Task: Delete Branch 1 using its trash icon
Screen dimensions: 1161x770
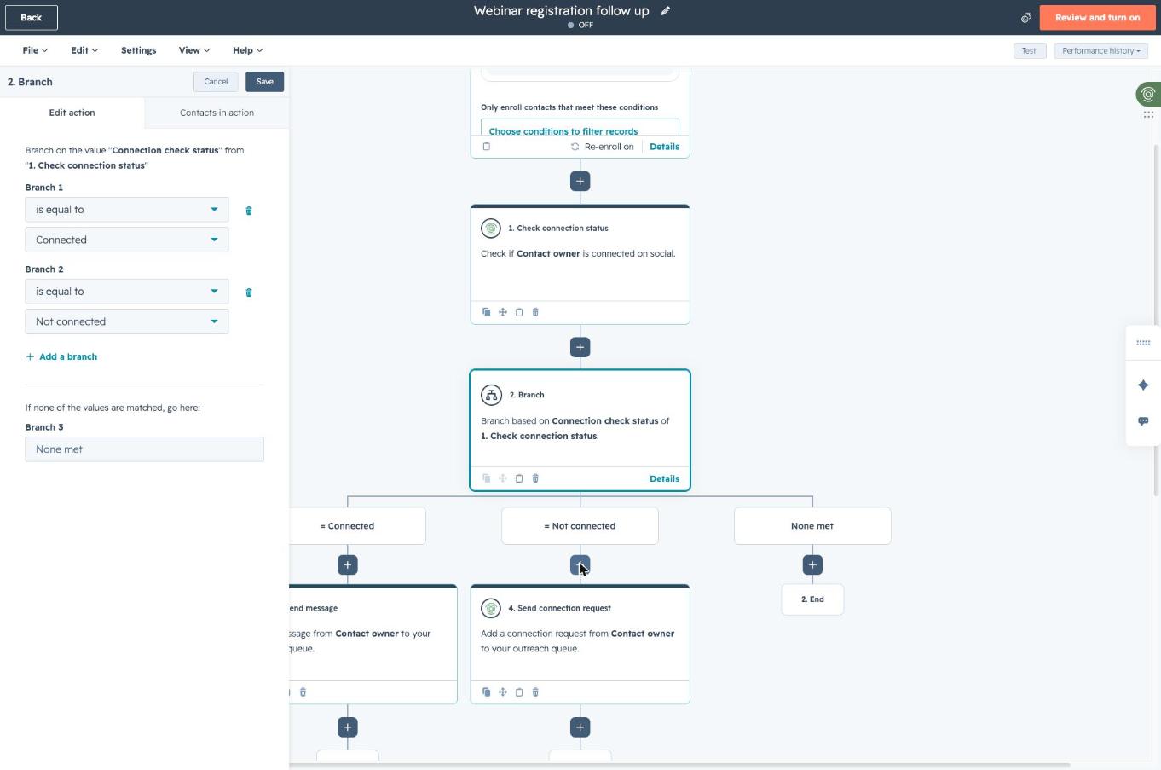Action: point(249,211)
